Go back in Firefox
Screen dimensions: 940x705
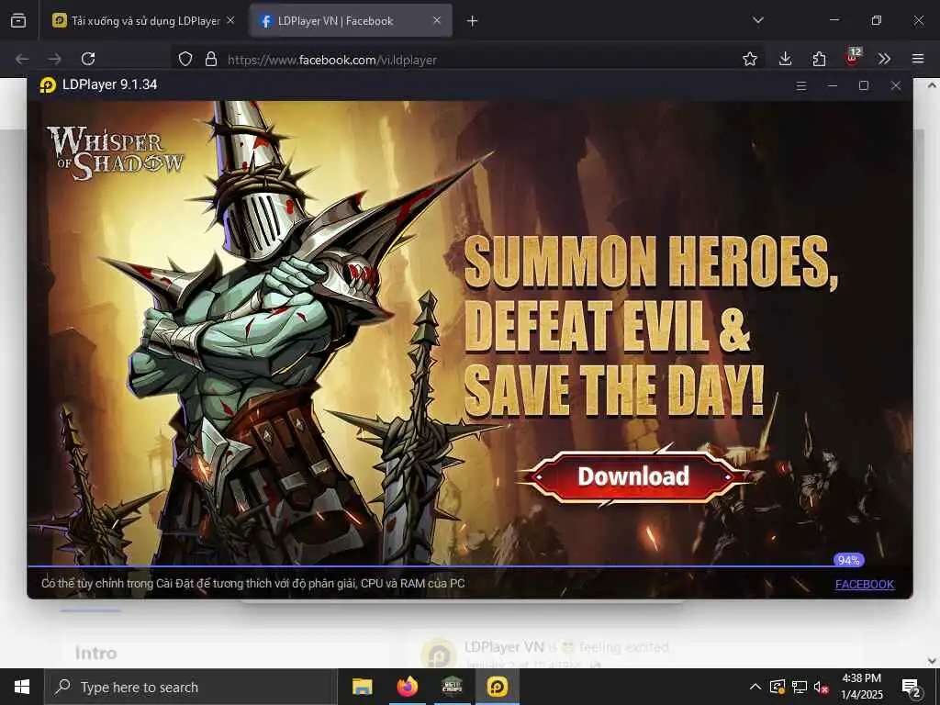click(x=22, y=59)
